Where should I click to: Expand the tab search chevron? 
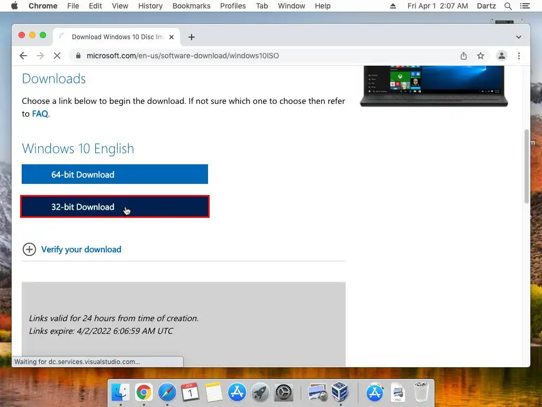click(x=519, y=37)
